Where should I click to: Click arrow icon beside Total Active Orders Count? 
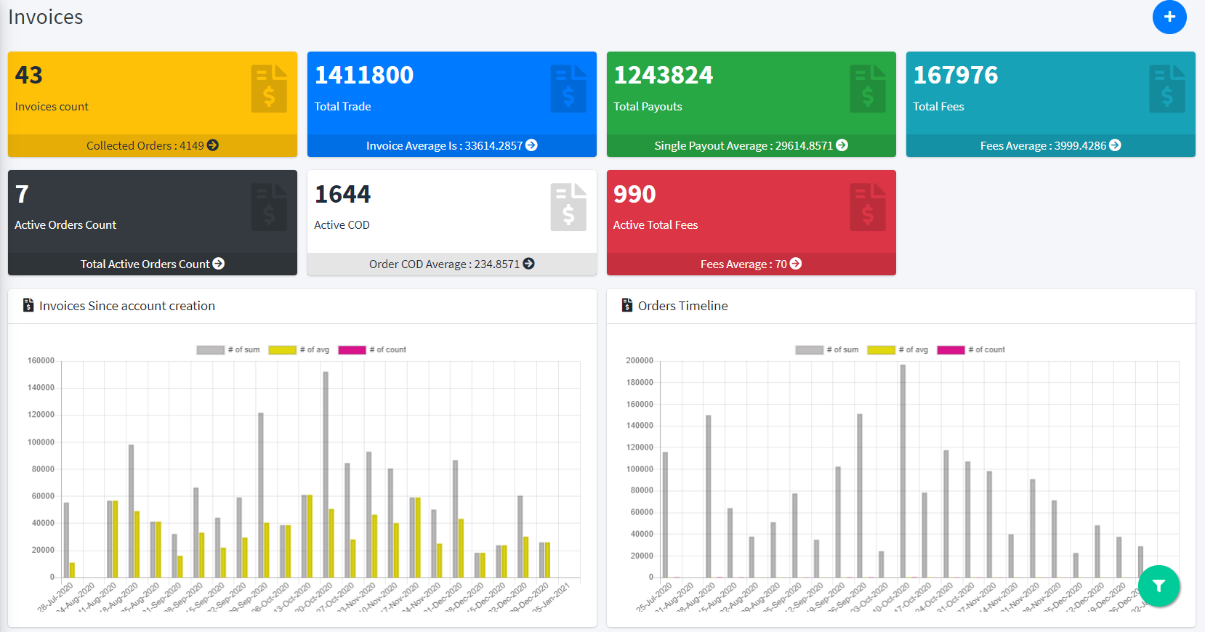point(219,264)
